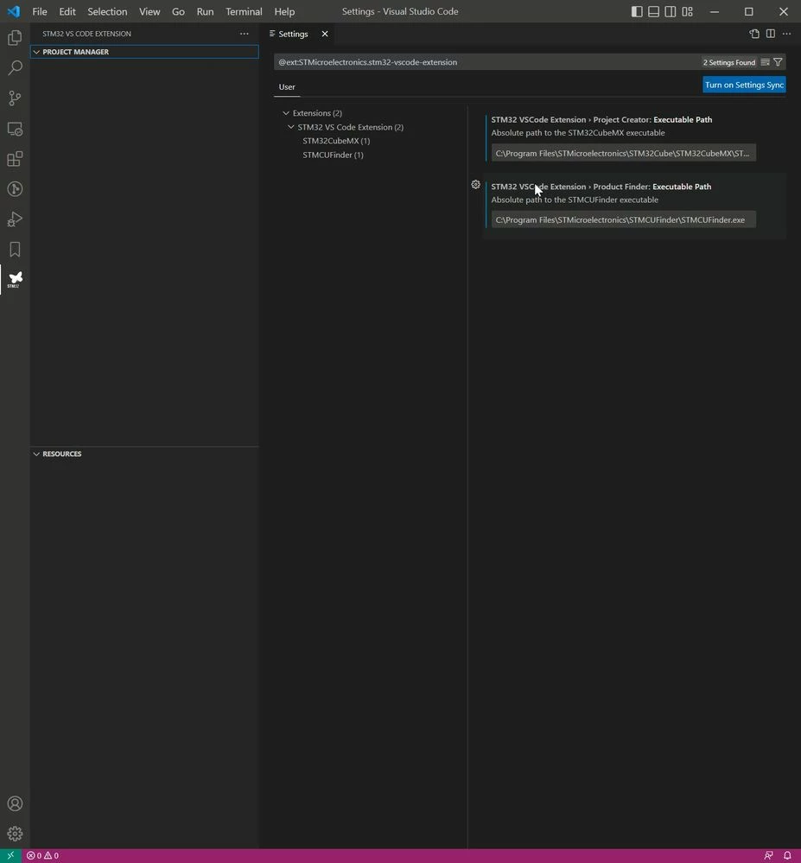Click 'Absolute path to the STM32CubeMX executable' text
The image size is (801, 863).
point(578,133)
